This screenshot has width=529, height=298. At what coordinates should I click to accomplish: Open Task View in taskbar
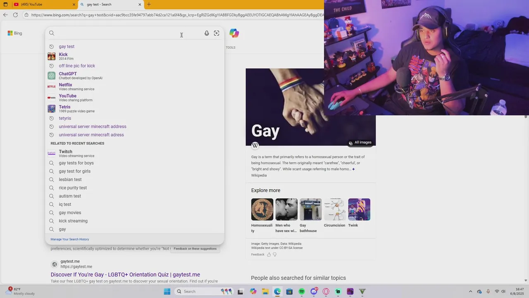[240, 291]
